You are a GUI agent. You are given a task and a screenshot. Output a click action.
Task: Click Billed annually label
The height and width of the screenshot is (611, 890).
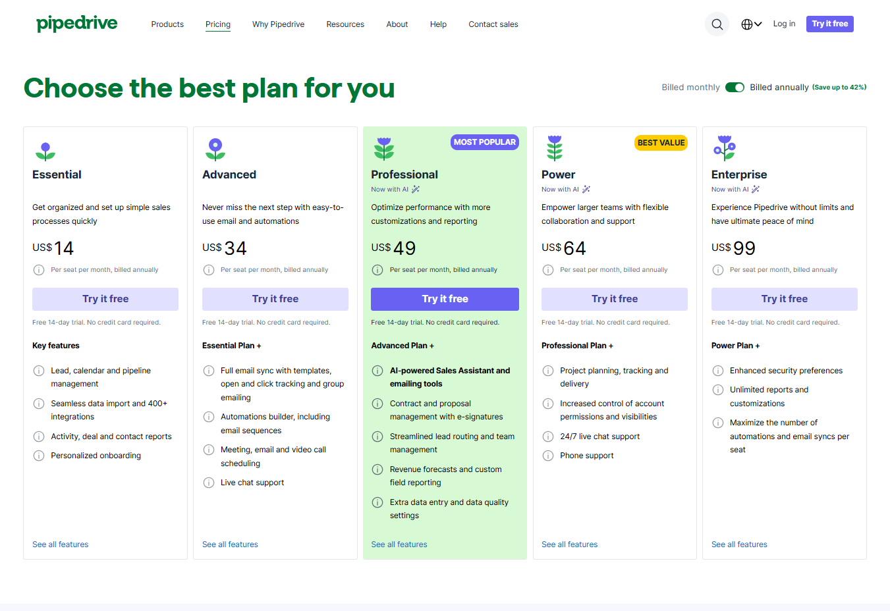(779, 87)
